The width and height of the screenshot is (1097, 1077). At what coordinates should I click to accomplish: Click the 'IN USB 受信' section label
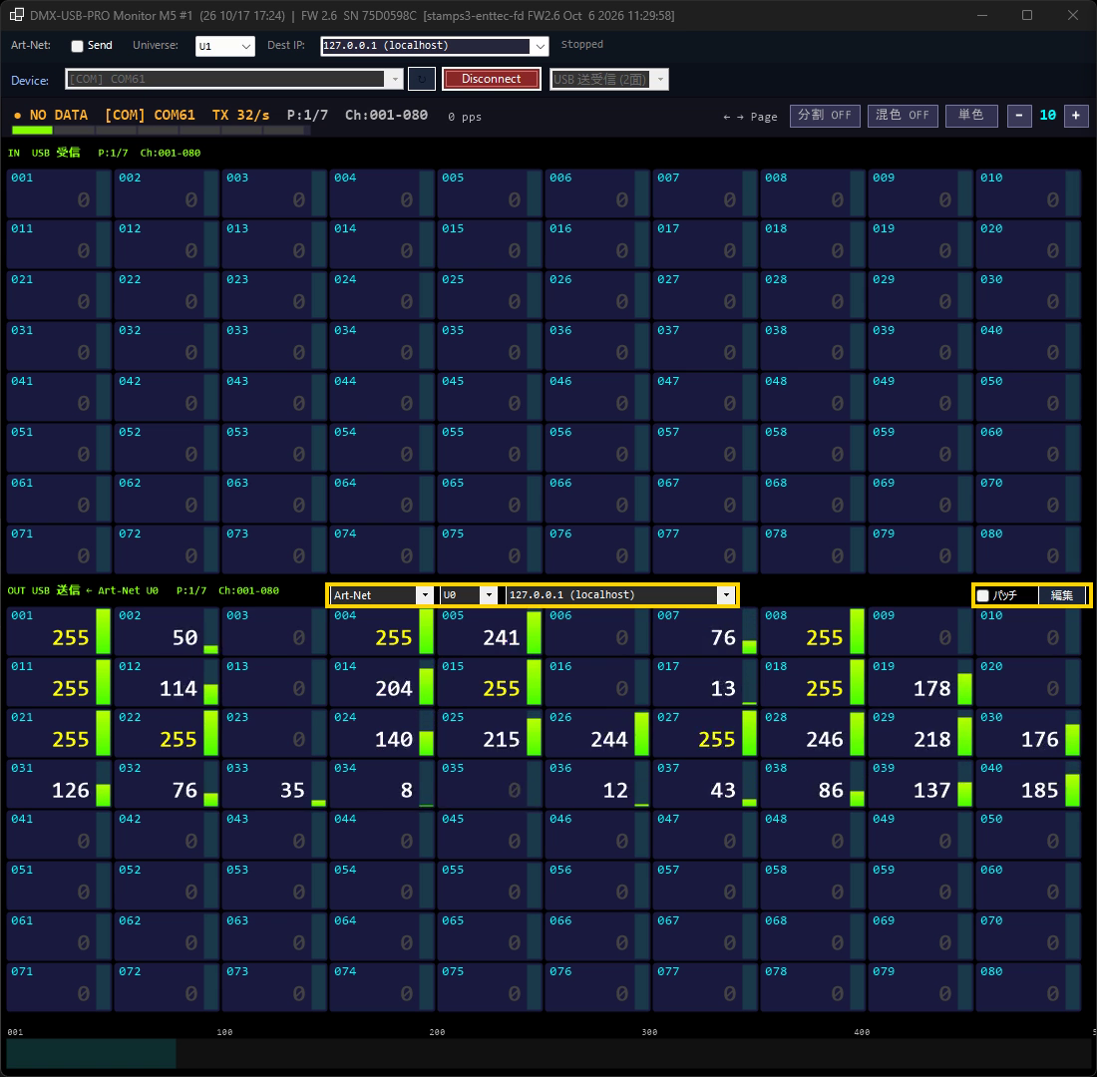44,153
